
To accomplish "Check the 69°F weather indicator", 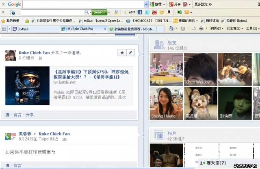I will [132, 13].
